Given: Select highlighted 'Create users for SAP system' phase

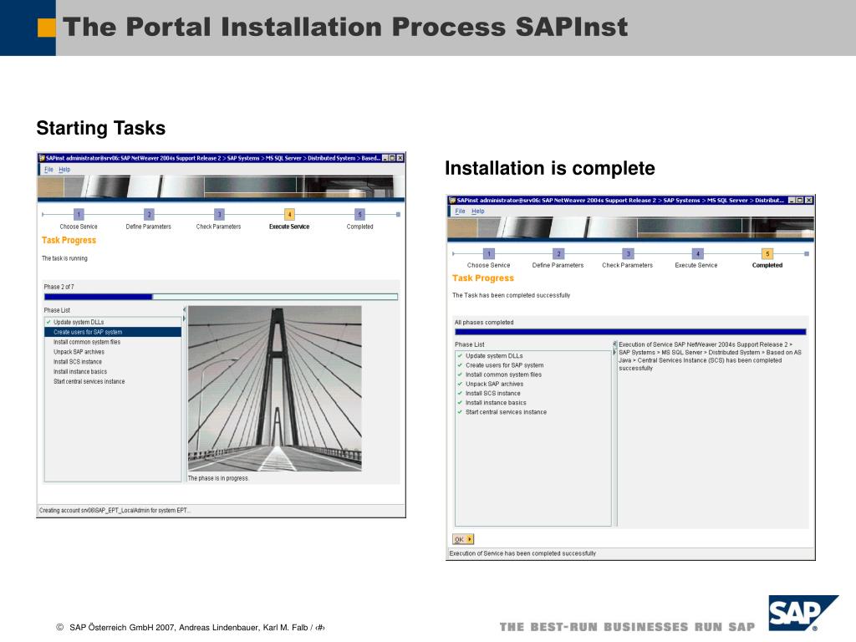Looking at the screenshot, I should coord(113,332).
